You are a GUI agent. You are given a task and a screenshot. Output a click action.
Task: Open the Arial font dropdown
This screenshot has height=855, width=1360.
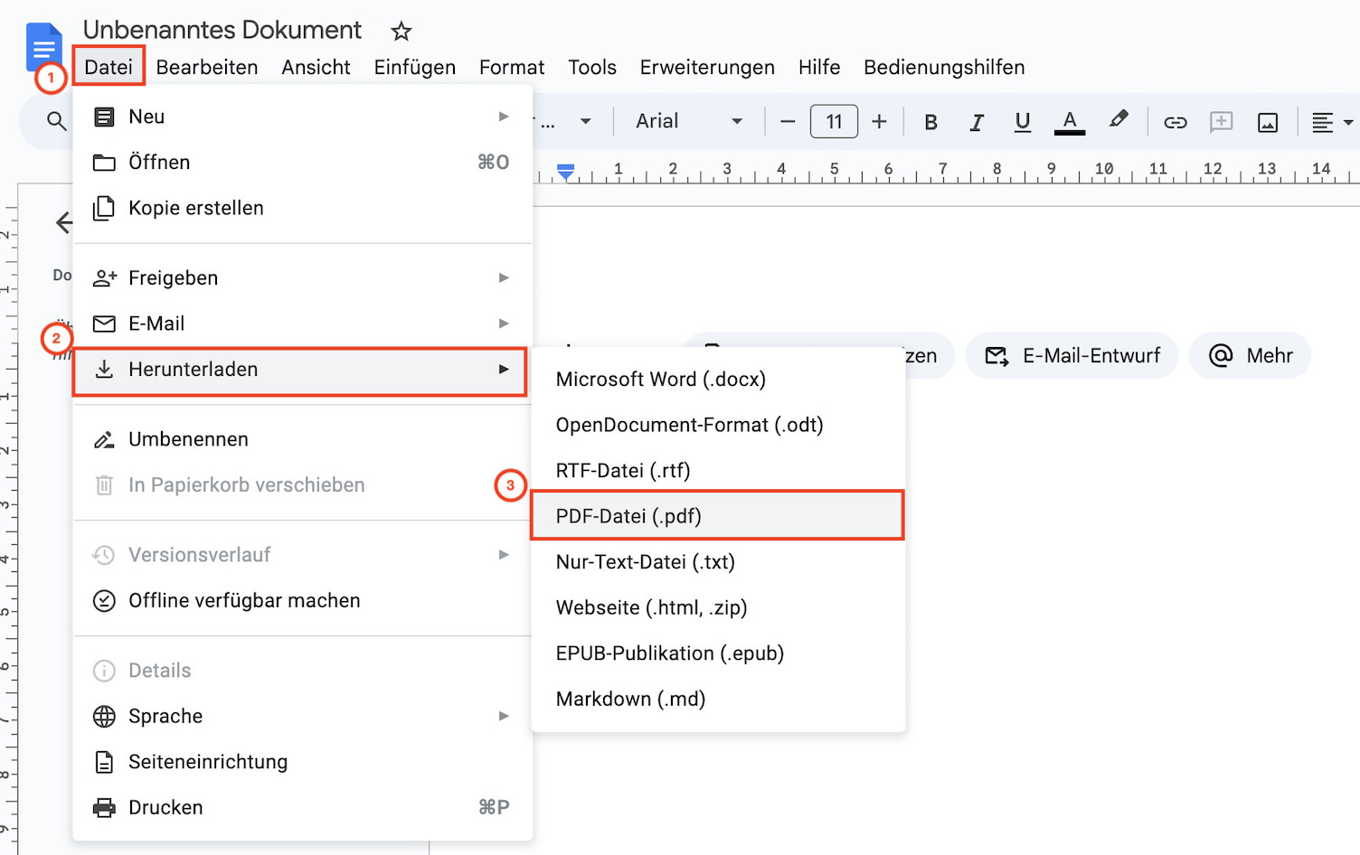pos(689,120)
